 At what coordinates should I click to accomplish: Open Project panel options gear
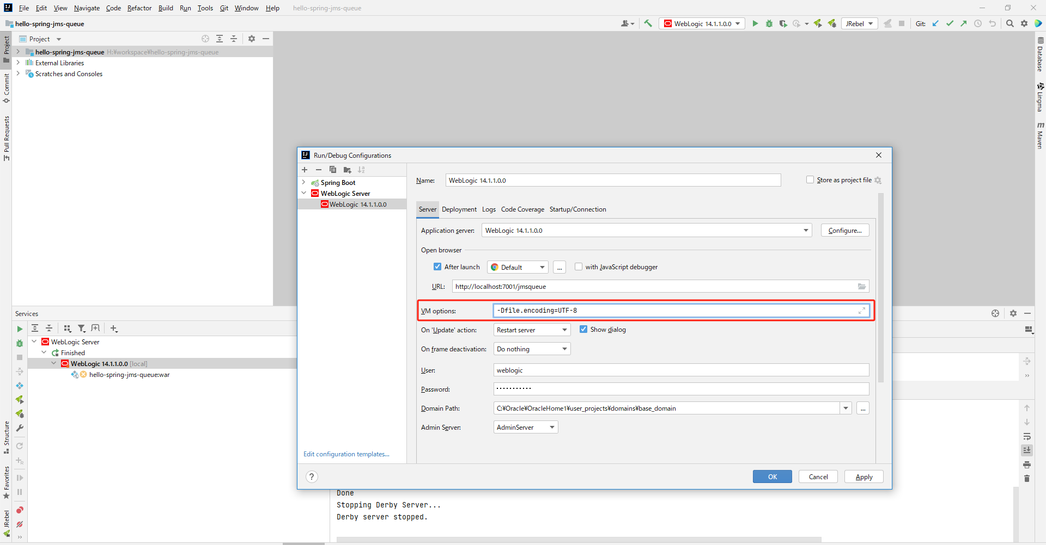(252, 39)
